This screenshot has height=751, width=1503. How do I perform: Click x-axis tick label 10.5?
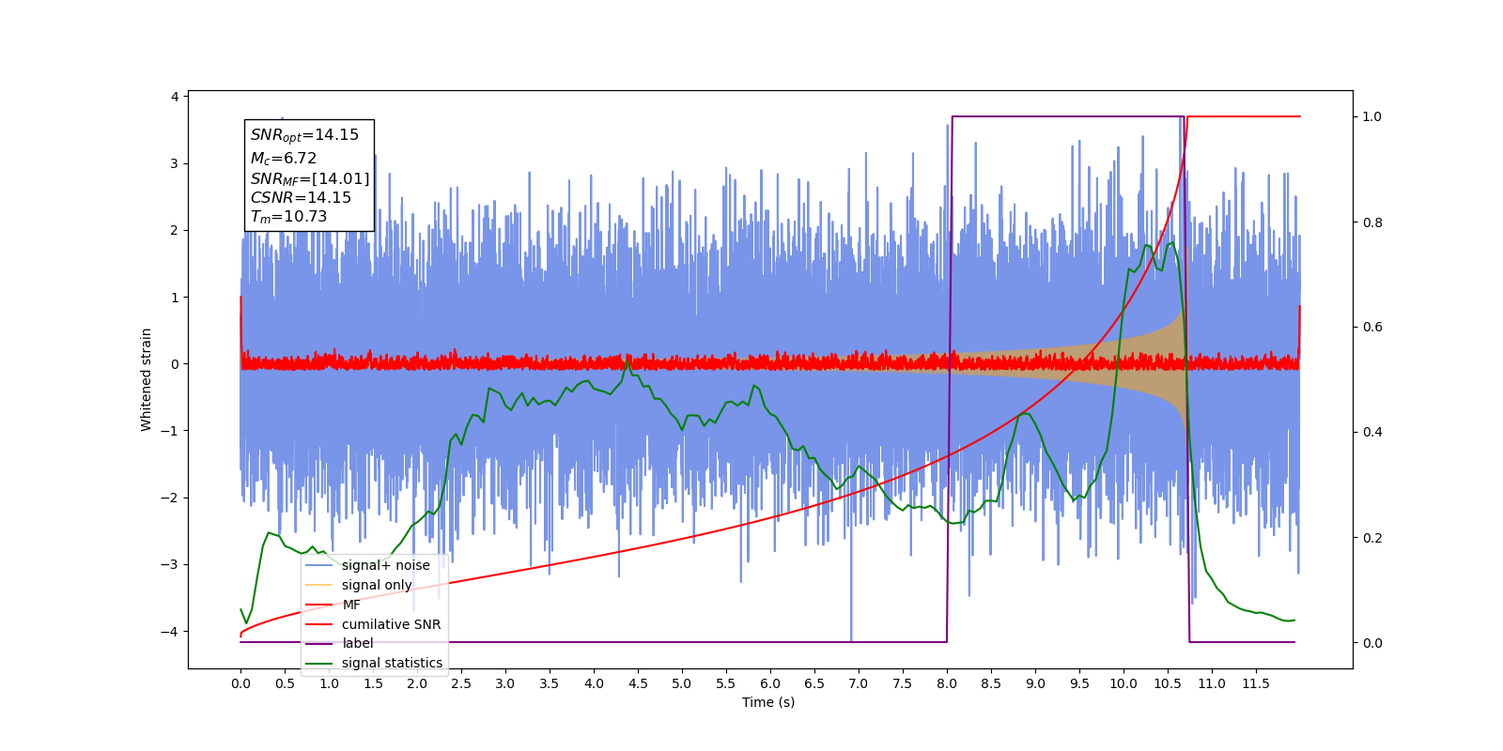pos(1168,683)
